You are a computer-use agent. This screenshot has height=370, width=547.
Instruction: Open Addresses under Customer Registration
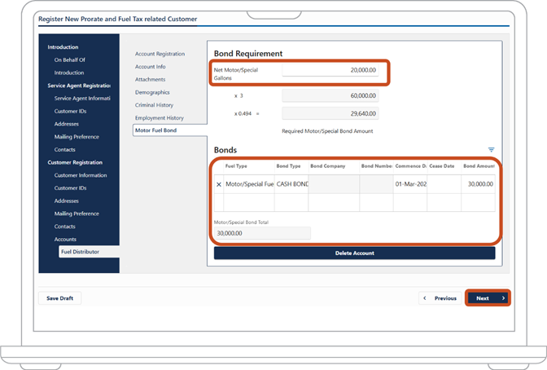pos(66,201)
